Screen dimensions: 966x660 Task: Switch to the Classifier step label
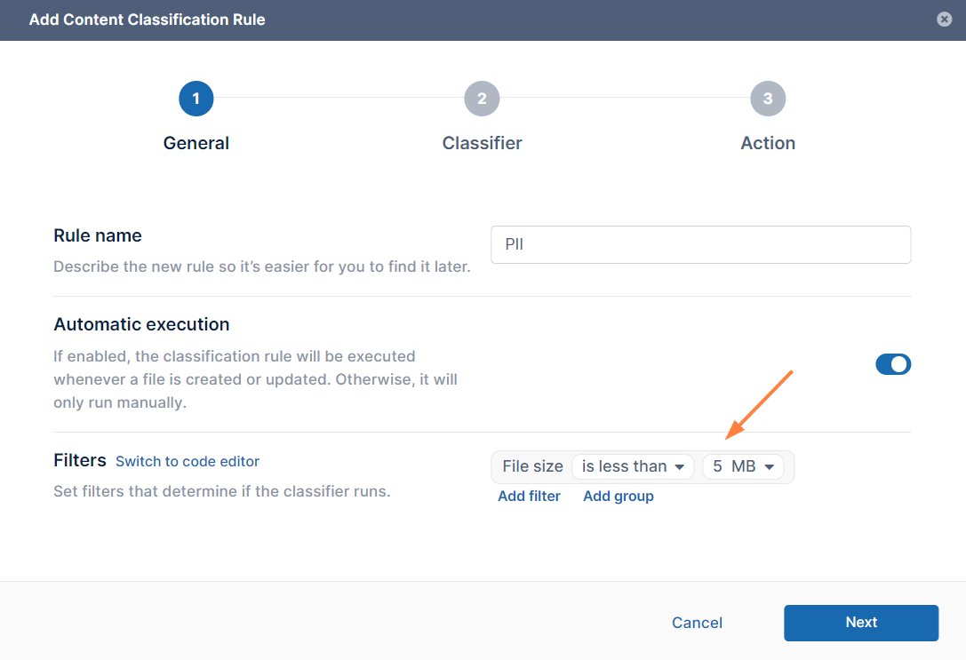(x=482, y=143)
